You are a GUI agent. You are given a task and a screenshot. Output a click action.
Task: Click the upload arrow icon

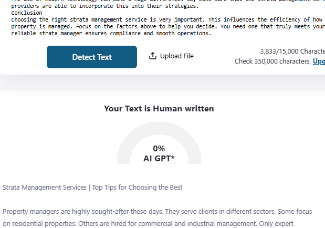tap(153, 56)
